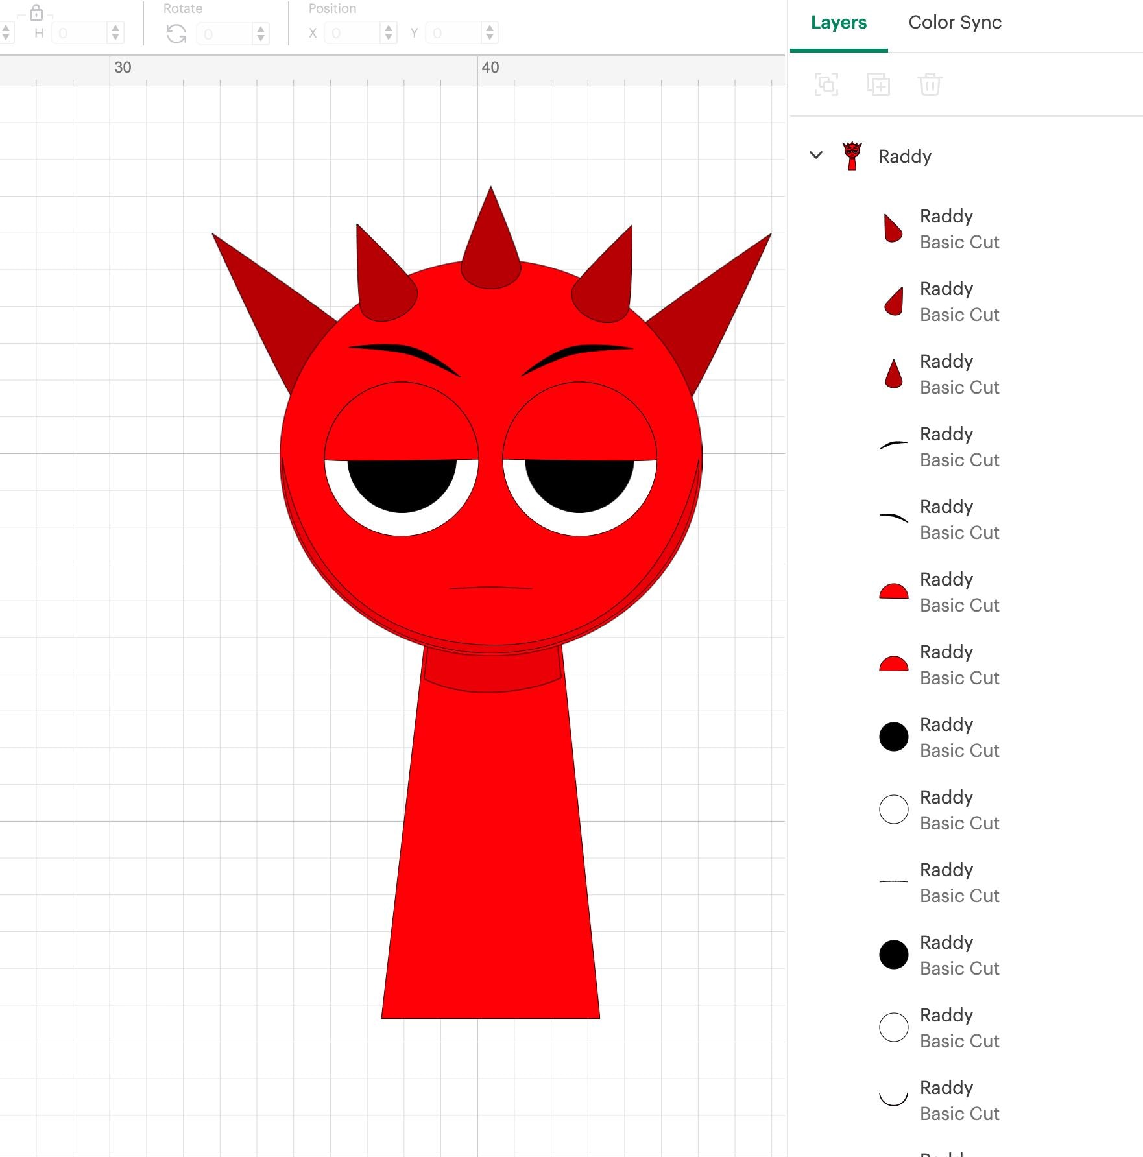Select the white circle outline Basic Cut layer
The height and width of the screenshot is (1157, 1143).
tap(893, 809)
